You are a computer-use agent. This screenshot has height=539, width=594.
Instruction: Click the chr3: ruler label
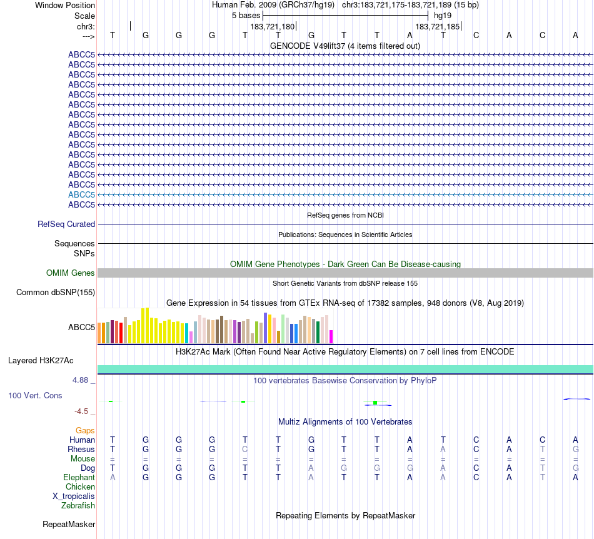click(86, 26)
